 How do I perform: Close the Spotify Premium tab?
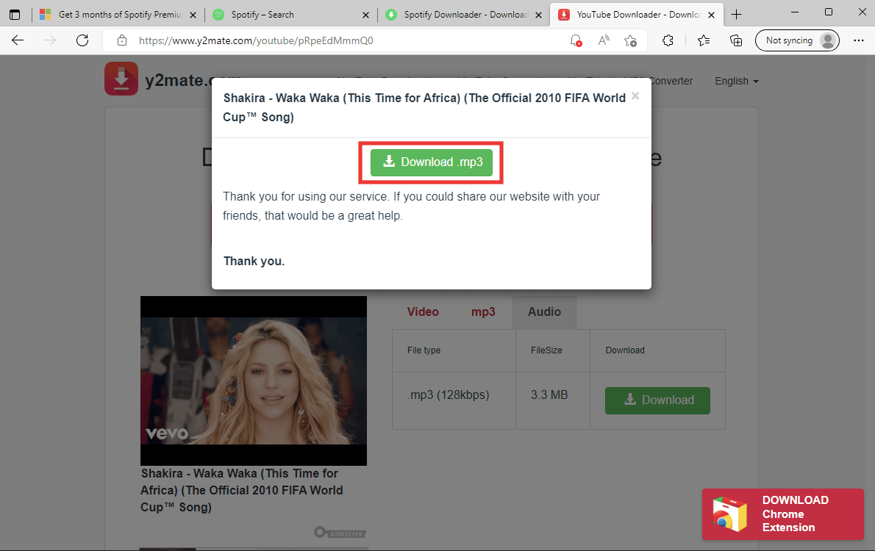coord(193,15)
